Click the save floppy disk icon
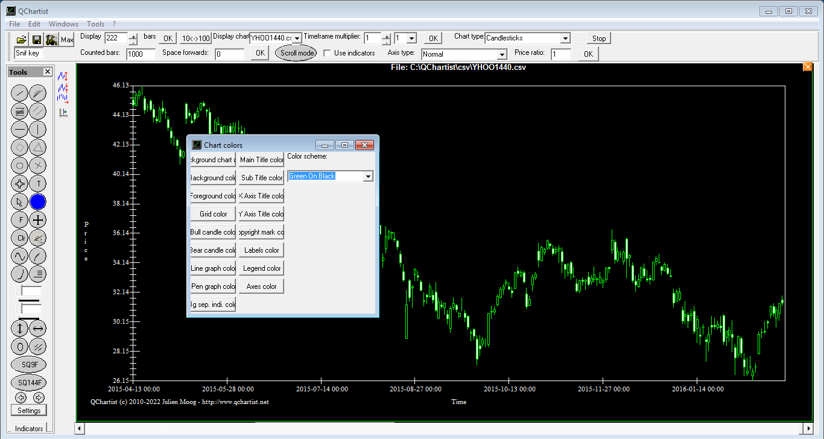The height and width of the screenshot is (439, 824). (x=37, y=40)
